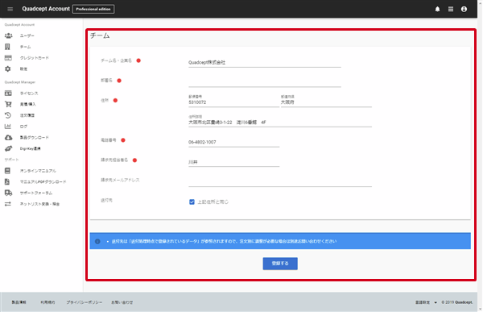Click the address details field
This screenshot has width=483, height=312.
click(x=280, y=123)
